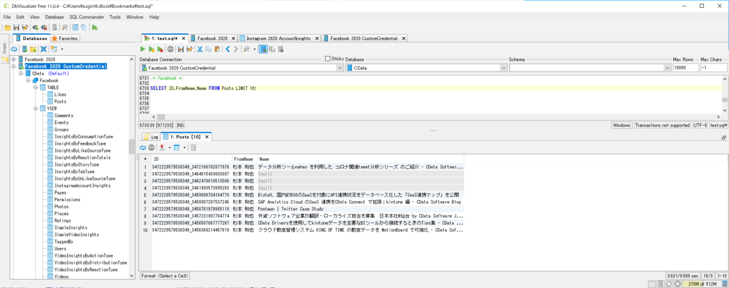Viewport: 729px width, 288px height.
Task: Expand the Facebook 2020 connection node
Action: (13, 60)
